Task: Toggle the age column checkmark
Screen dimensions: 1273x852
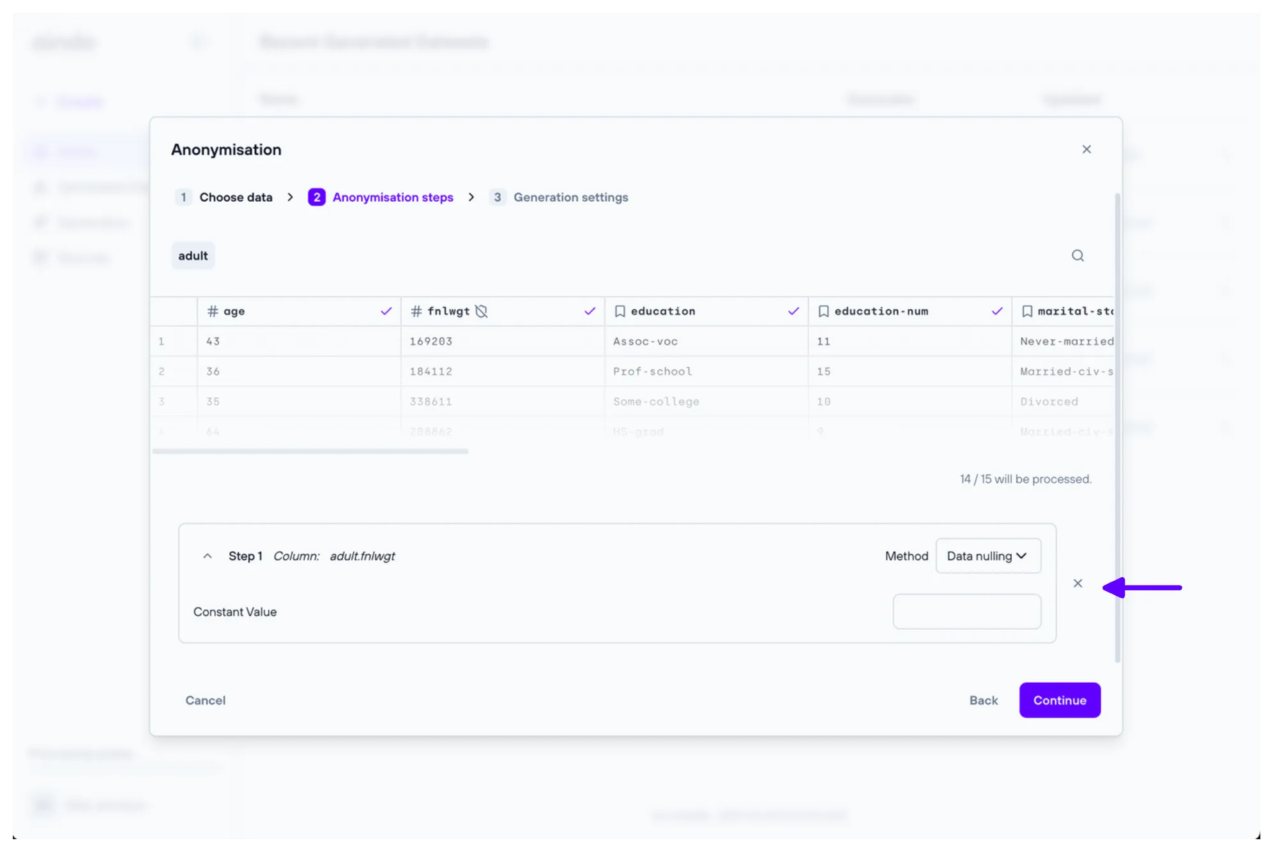Action: 386,311
